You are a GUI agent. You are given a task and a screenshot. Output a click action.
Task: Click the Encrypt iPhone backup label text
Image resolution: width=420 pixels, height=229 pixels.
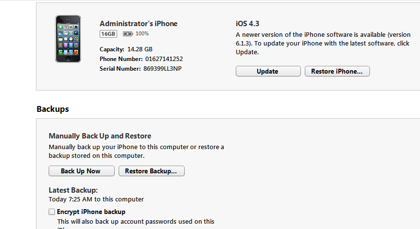[x=91, y=212]
